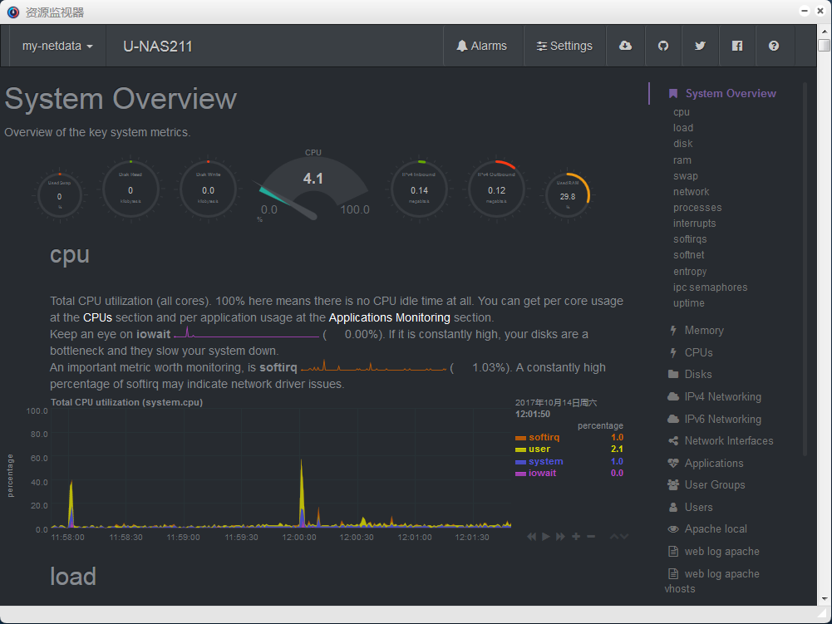The height and width of the screenshot is (624, 832).
Task: Jump to the uptime subsection
Action: click(x=689, y=303)
